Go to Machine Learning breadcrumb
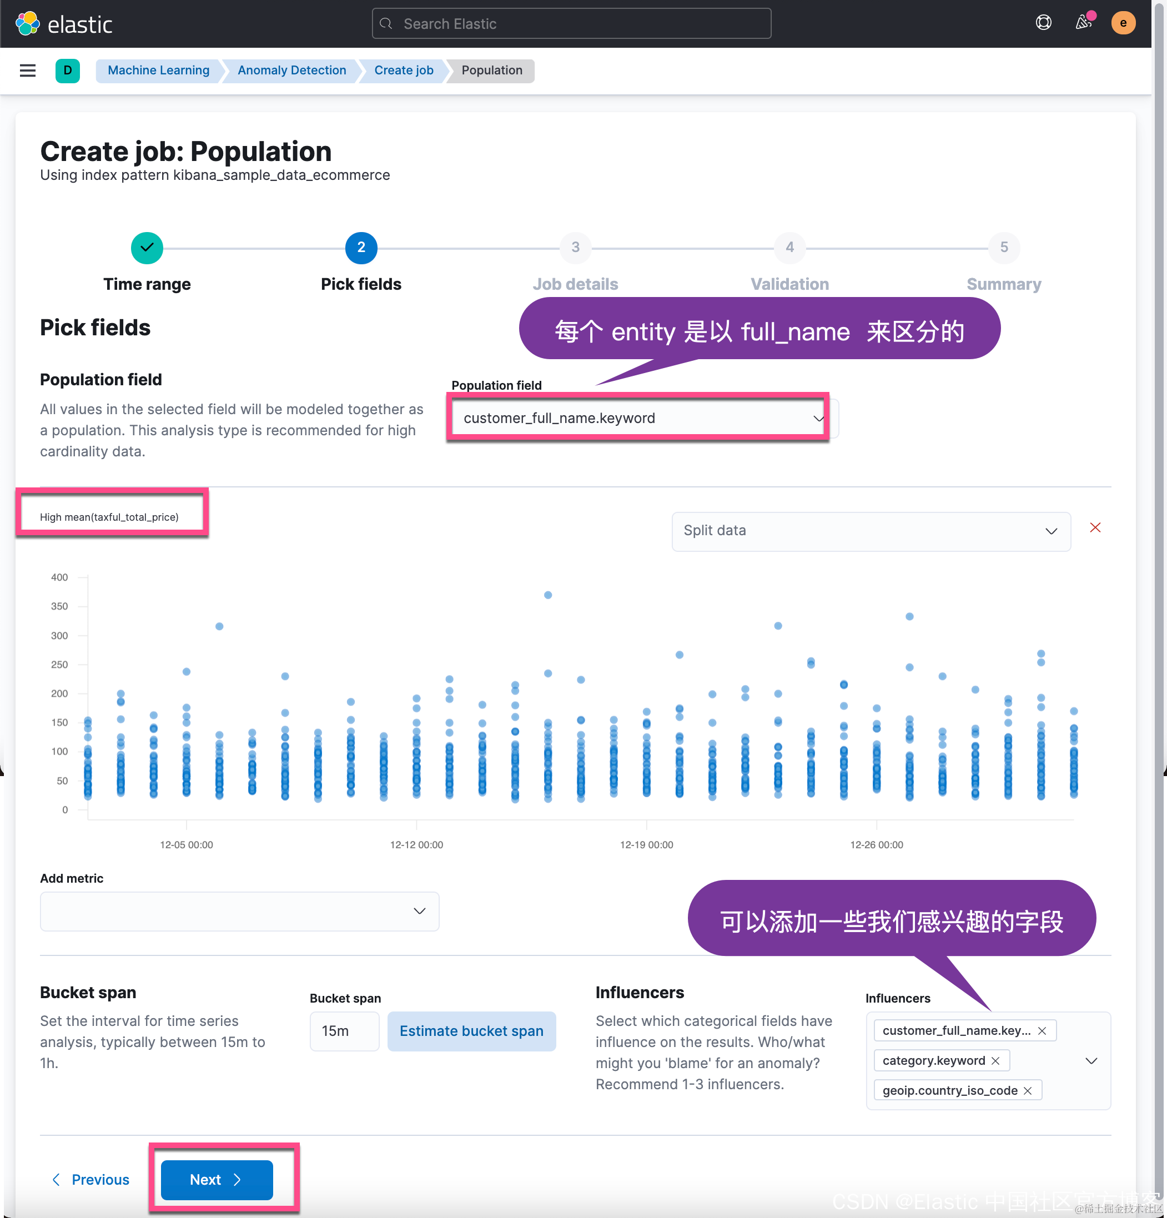The width and height of the screenshot is (1167, 1218). [158, 70]
